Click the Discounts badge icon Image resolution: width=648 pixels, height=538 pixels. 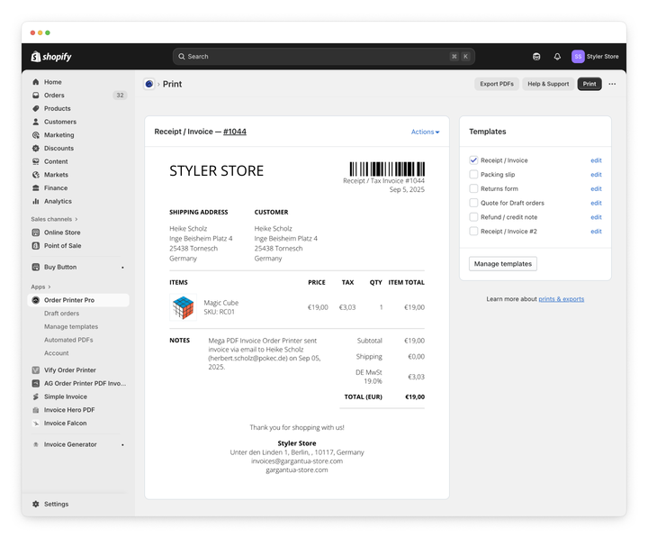click(x=36, y=148)
